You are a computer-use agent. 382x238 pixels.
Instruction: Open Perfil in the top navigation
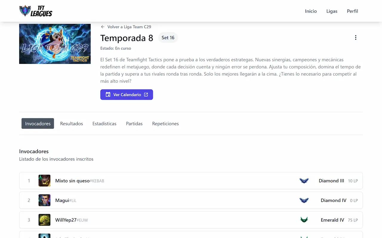pos(352,11)
